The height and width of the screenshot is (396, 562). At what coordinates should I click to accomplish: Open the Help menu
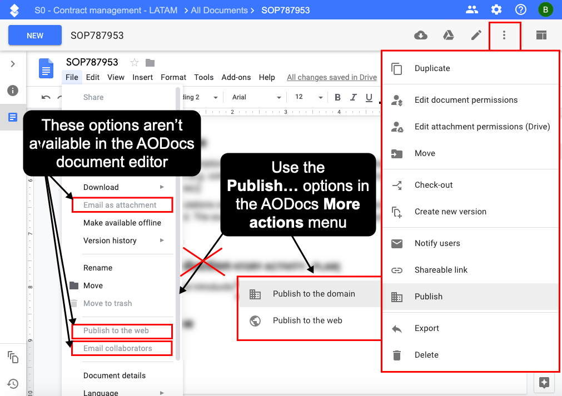coord(267,77)
